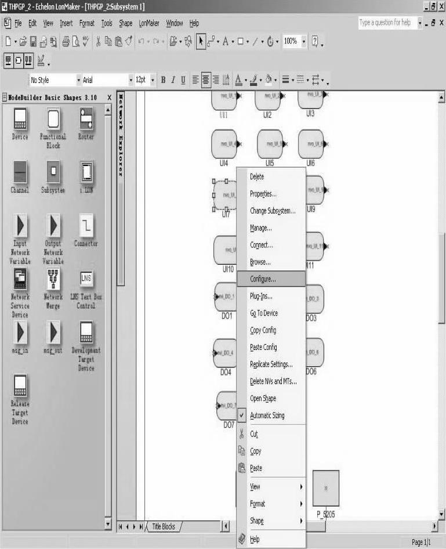The height and width of the screenshot is (549, 446).
Task: Click the fill color bucket swatch
Action: point(269,80)
